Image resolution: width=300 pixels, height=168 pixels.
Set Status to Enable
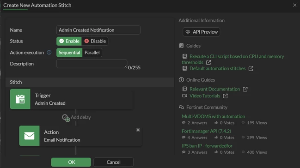[69, 41]
